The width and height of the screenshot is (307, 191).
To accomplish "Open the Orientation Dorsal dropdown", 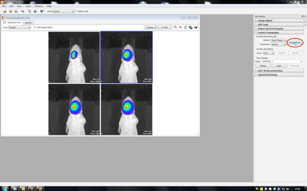I will coord(279,44).
